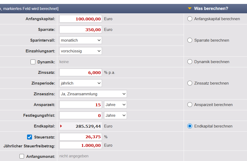The width and height of the screenshot is (247, 161).
Task: Pick the Zinssatz berechnen radio option
Action: click(x=190, y=83)
